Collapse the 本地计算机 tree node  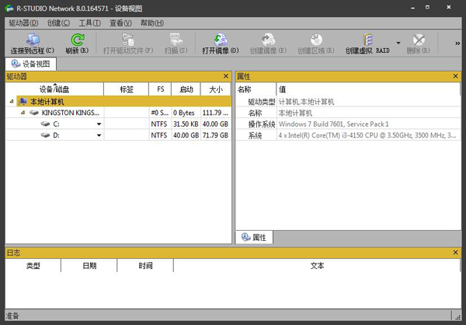(12, 102)
